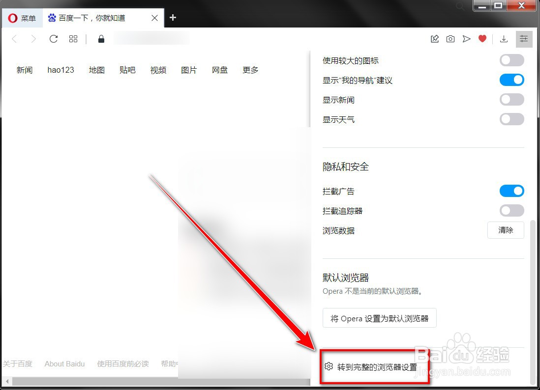Click the 默认浏览器 section heading

(x=346, y=278)
